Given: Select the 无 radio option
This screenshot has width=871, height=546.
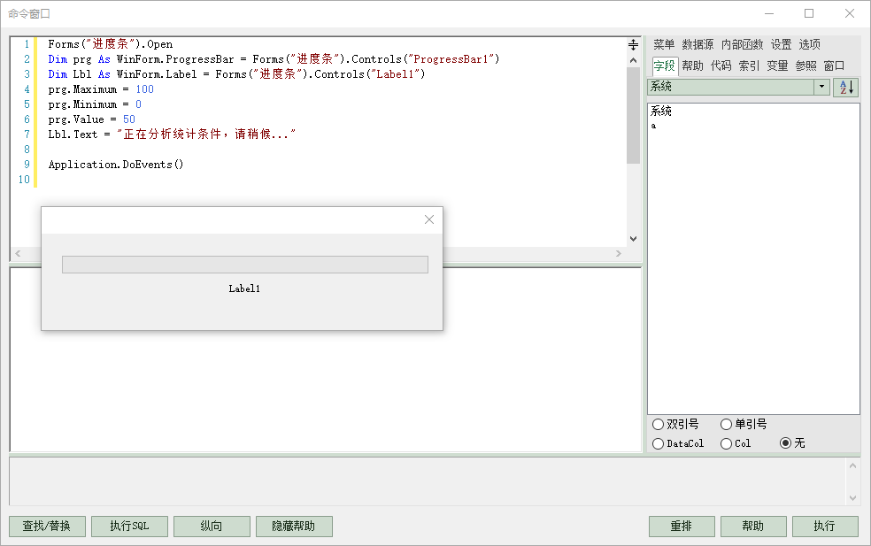Looking at the screenshot, I should 792,442.
